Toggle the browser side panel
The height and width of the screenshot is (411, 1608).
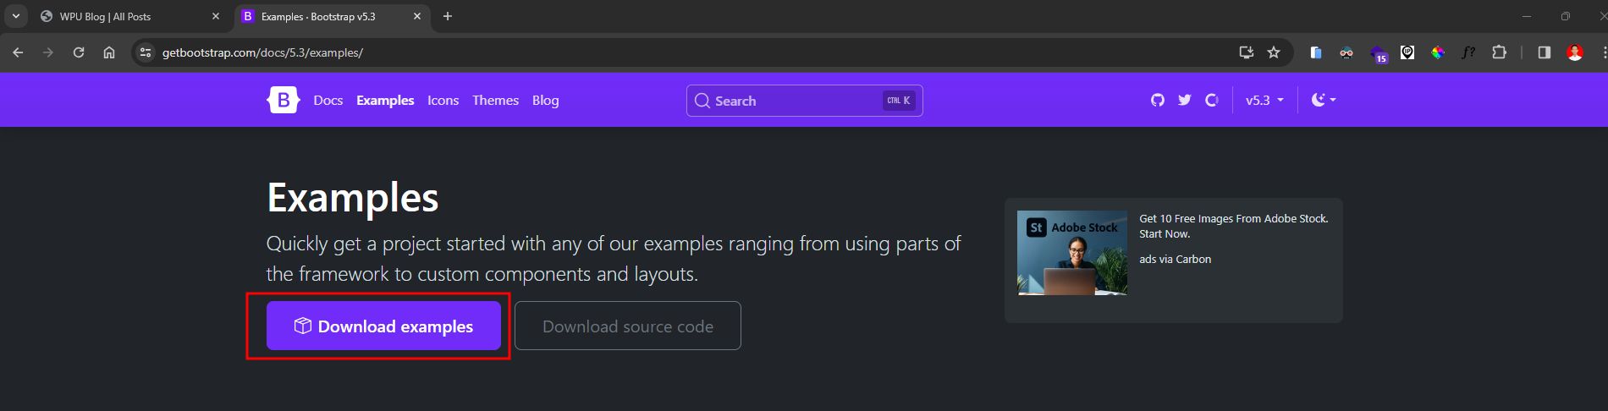(1545, 52)
